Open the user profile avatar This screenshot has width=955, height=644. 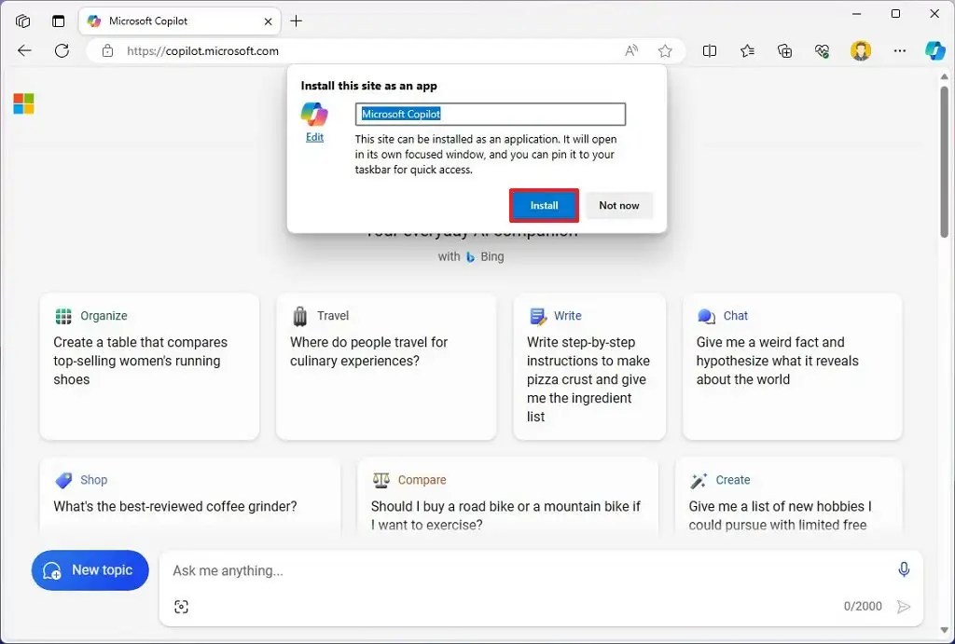click(x=861, y=50)
